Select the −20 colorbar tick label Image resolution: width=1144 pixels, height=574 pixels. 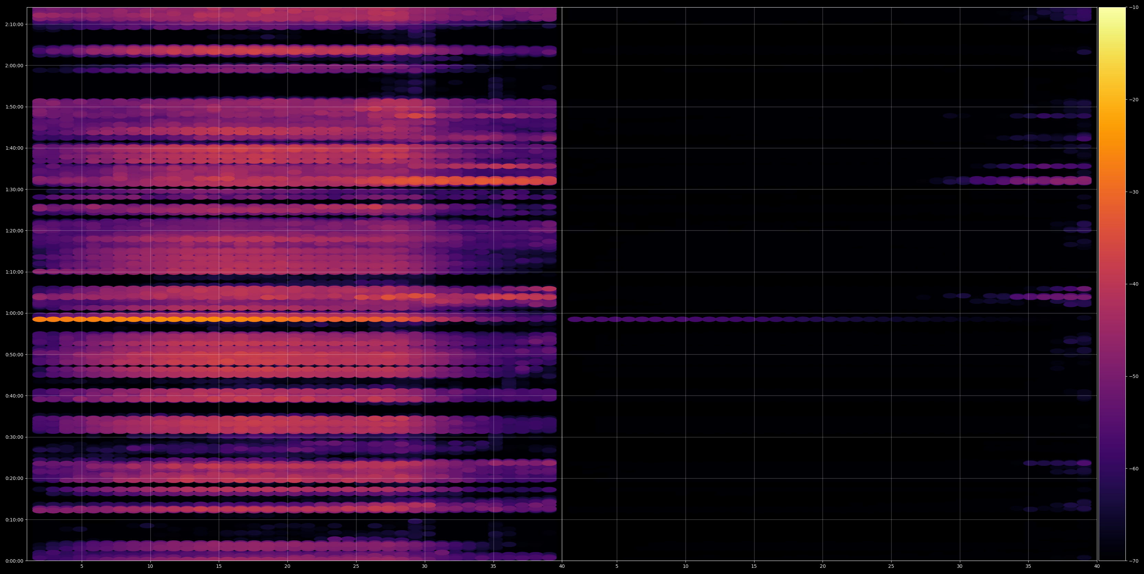(x=1134, y=100)
